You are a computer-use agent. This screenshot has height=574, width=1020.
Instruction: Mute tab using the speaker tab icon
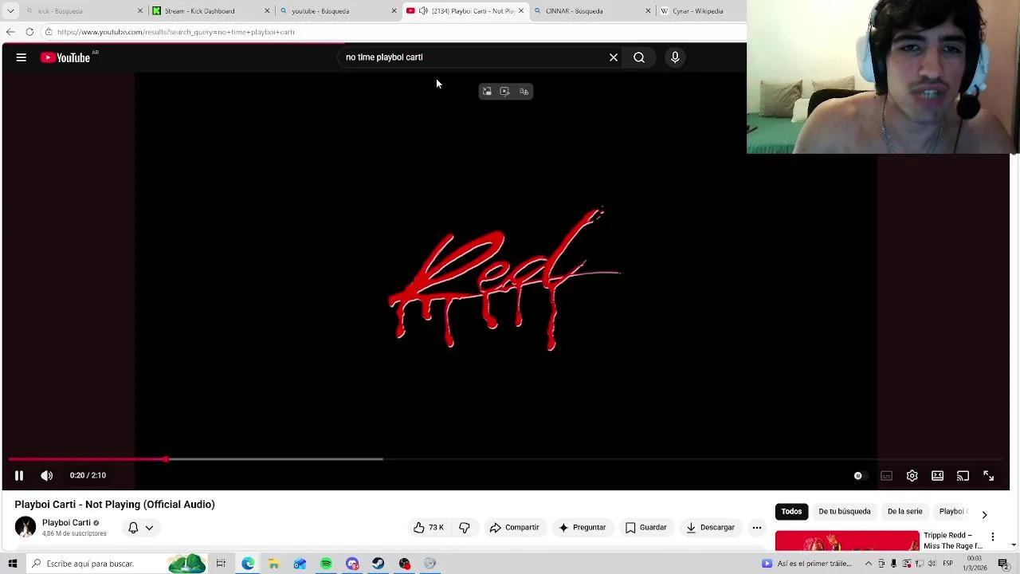pyautogui.click(x=423, y=11)
